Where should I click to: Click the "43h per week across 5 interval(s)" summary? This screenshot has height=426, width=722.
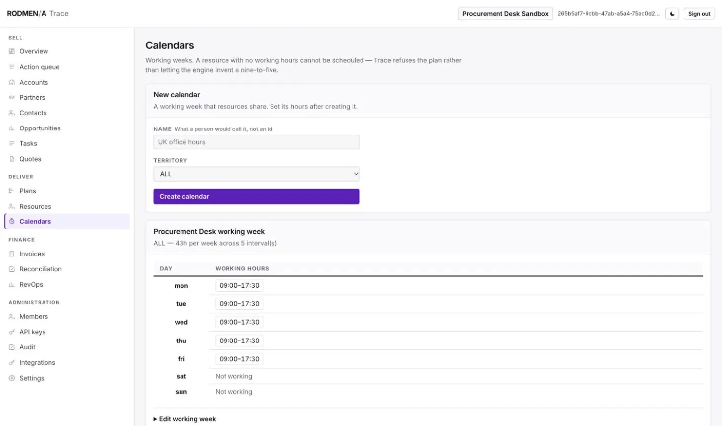coord(226,243)
